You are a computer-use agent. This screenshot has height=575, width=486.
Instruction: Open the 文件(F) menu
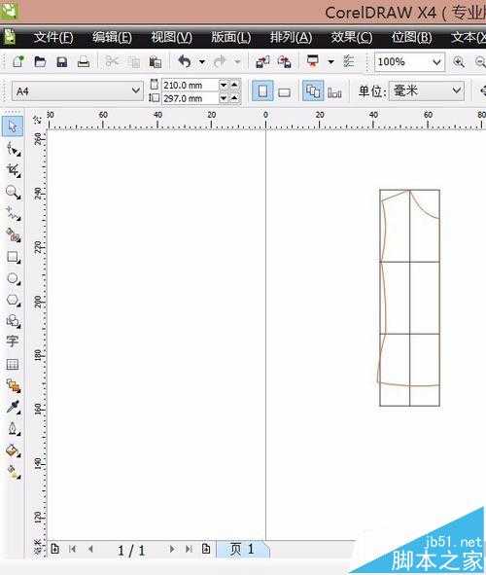click(x=53, y=37)
